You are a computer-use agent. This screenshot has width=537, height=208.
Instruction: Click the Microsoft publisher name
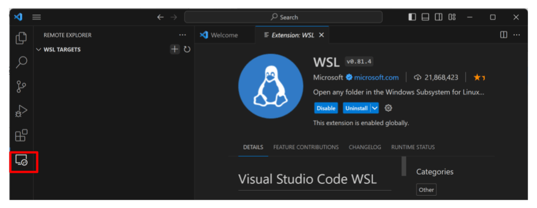click(328, 78)
